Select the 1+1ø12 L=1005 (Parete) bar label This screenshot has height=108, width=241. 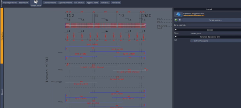(92, 67)
